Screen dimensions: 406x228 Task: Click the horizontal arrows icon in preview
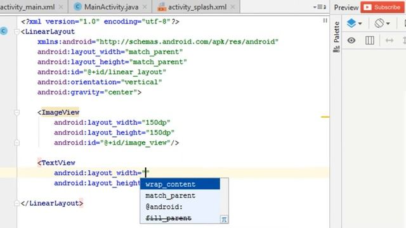click(390, 41)
